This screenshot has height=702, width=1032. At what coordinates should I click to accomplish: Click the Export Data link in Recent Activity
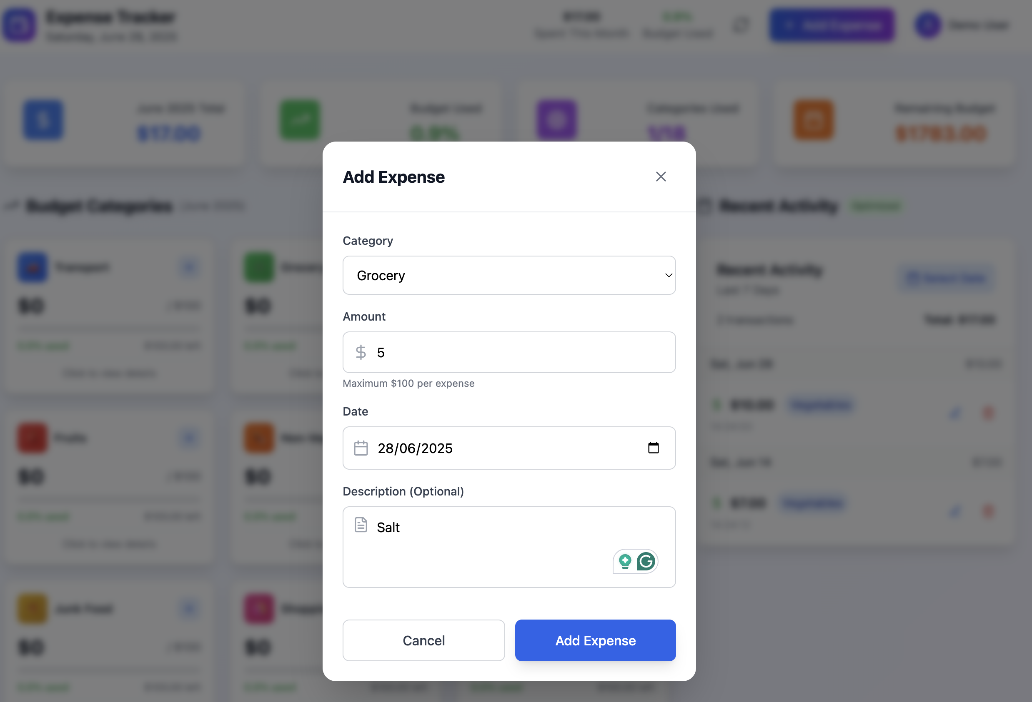click(x=946, y=278)
